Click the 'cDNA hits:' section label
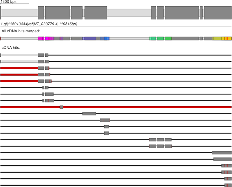Image resolution: width=232 pixels, height=187 pixels. pyautogui.click(x=11, y=48)
